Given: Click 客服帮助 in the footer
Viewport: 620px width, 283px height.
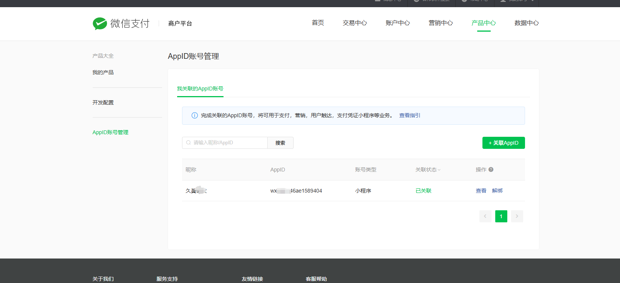Looking at the screenshot, I should [316, 279].
